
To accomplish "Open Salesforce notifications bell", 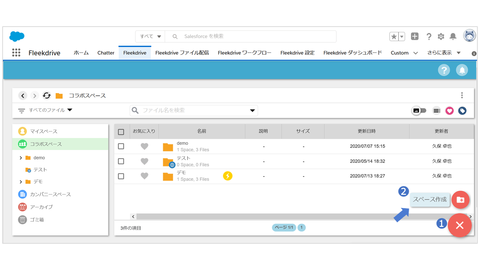I will (453, 36).
